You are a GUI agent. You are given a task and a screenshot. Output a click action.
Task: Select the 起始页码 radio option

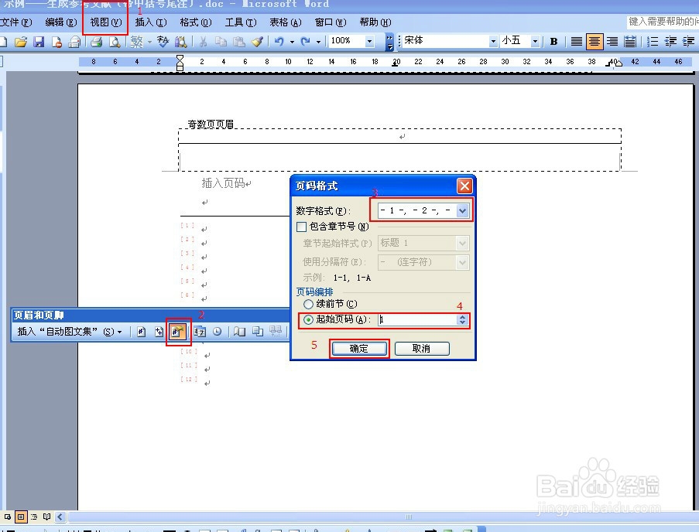pos(308,319)
